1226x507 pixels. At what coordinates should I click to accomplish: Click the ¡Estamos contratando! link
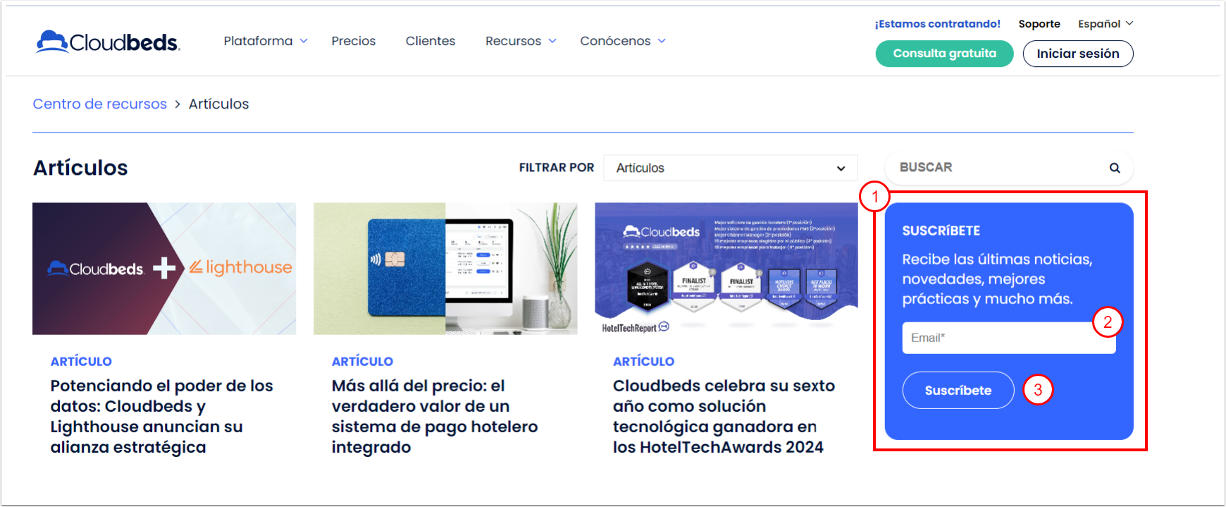[x=937, y=23]
